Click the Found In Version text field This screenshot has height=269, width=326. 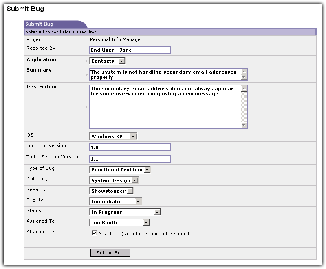click(130, 148)
